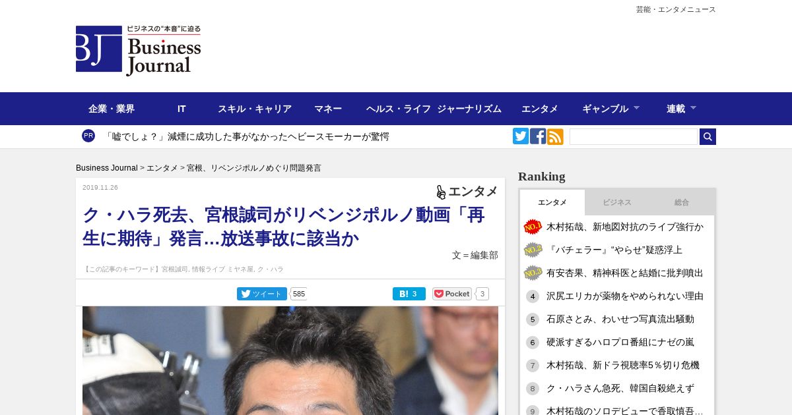792x415 pixels.
Task: Open the マネー nav item
Action: point(328,109)
